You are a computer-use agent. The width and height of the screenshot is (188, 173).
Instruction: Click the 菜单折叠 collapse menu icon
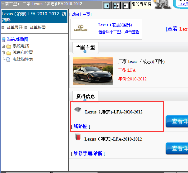click(x=26, y=27)
